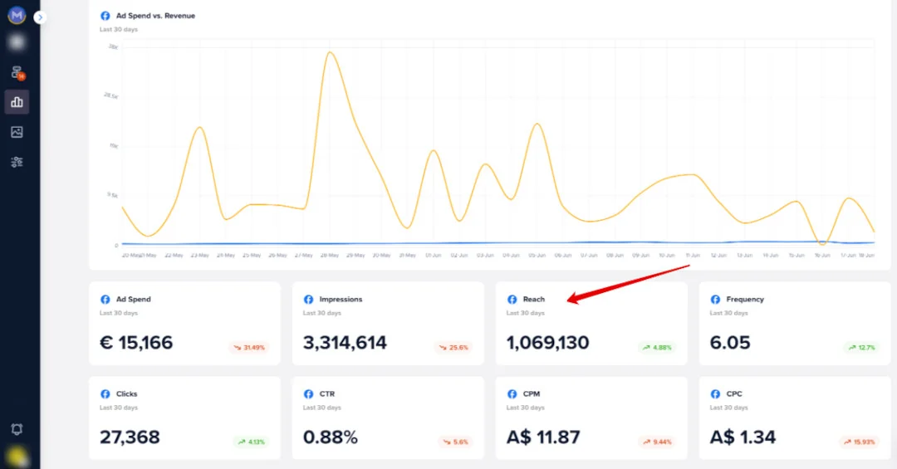This screenshot has width=897, height=469.
Task: Click the Impressions 25.6% change badge
Action: point(453,347)
